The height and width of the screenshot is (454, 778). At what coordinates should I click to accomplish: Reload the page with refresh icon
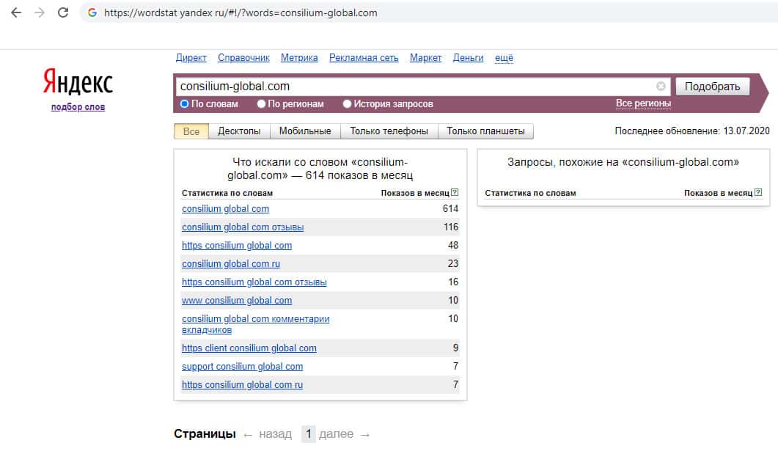(x=63, y=12)
